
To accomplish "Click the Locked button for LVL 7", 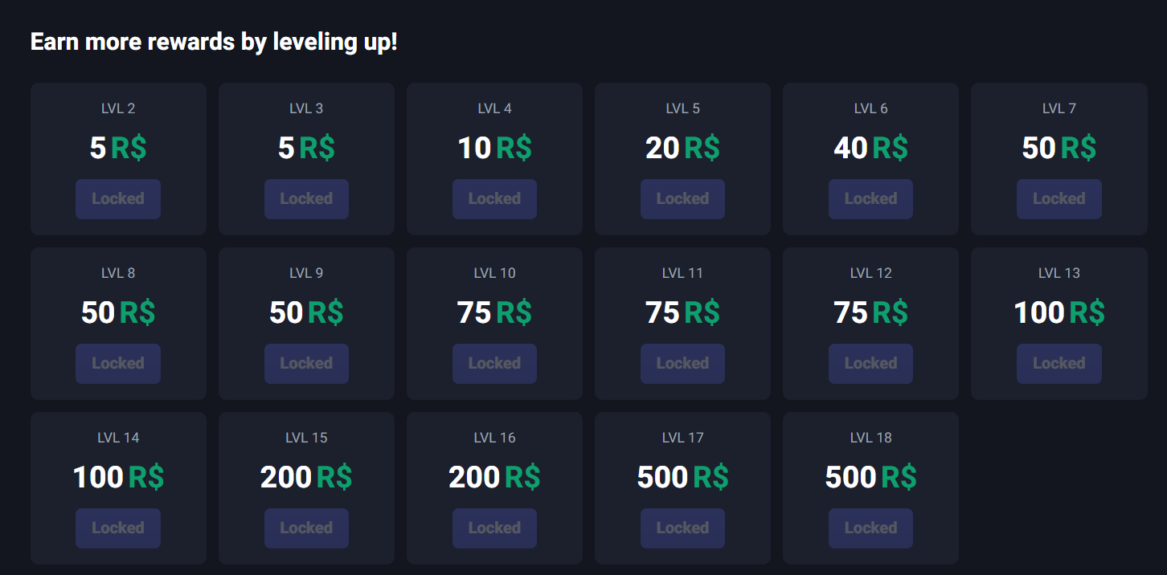I will pos(1058,199).
